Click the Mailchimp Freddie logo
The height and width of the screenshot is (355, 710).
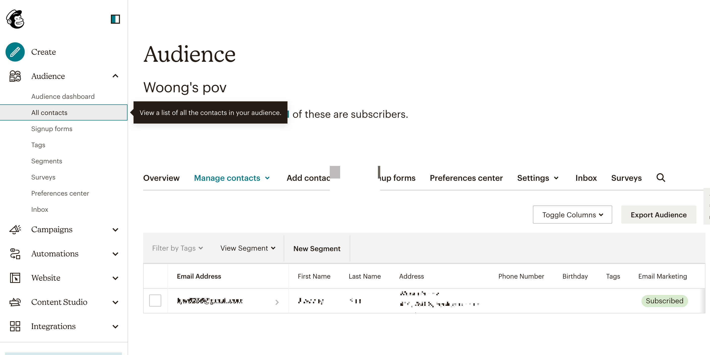coord(15,19)
